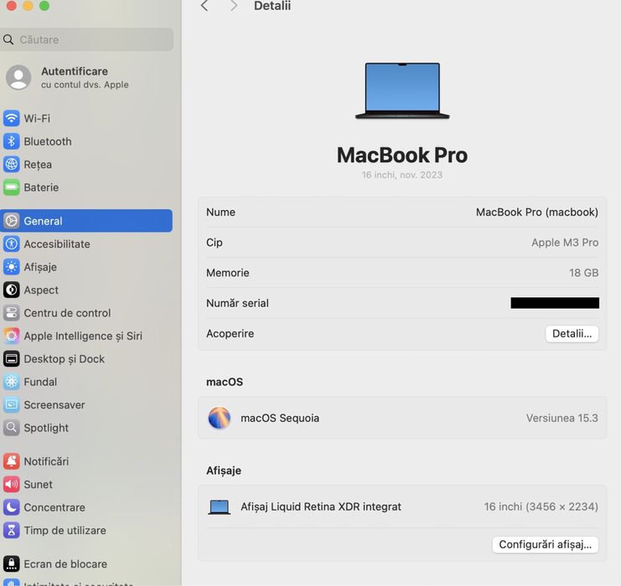
Task: Click the Desktop și Dock icon
Action: pyautogui.click(x=12, y=358)
